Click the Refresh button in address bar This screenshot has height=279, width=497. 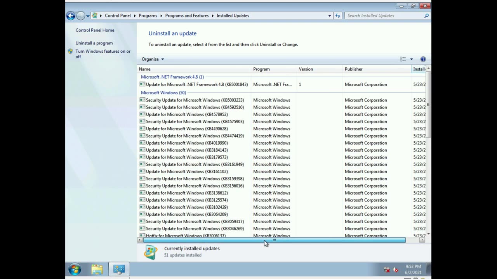(338, 16)
